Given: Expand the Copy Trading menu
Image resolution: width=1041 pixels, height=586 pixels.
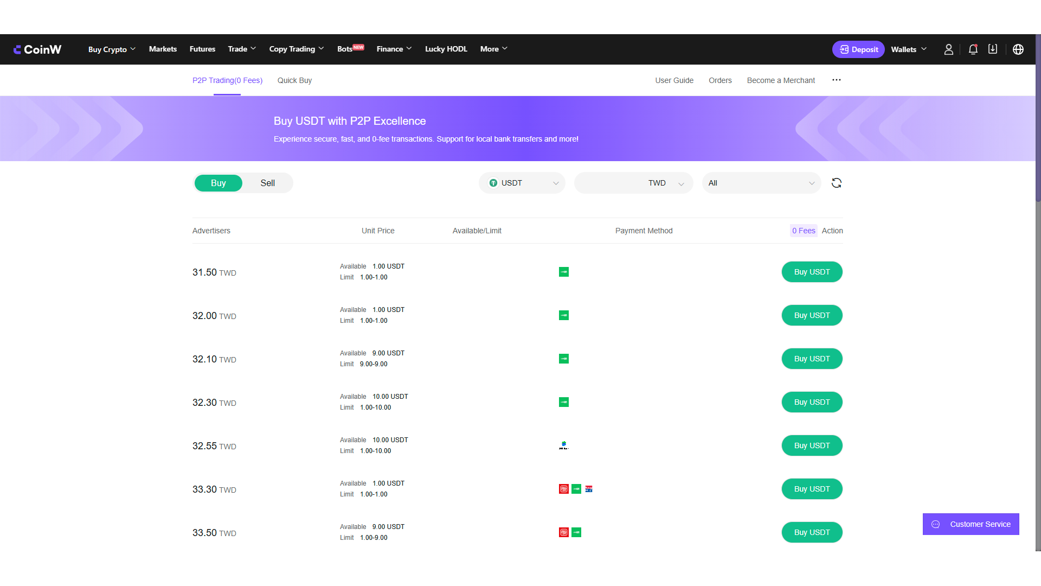Looking at the screenshot, I should click(x=297, y=49).
